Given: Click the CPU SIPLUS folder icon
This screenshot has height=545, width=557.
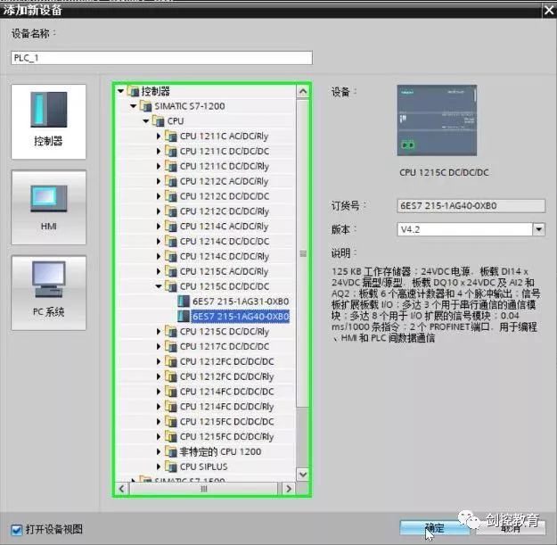Looking at the screenshot, I should (171, 467).
